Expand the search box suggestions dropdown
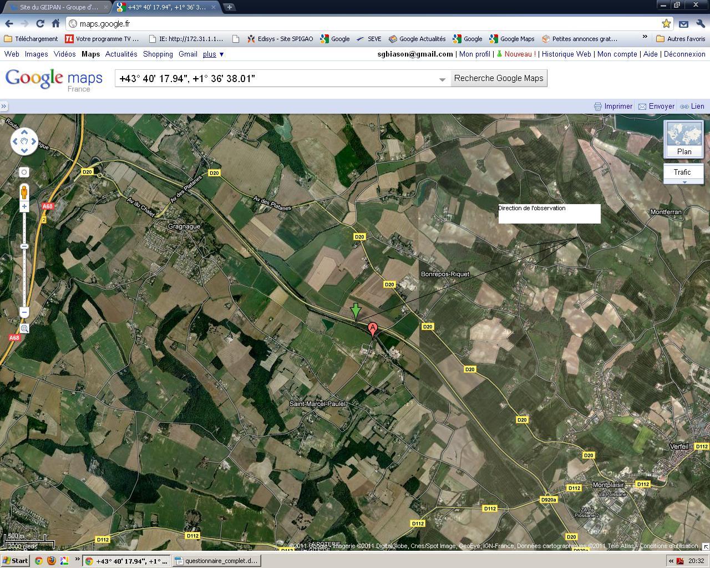The width and height of the screenshot is (710, 568). pos(442,79)
